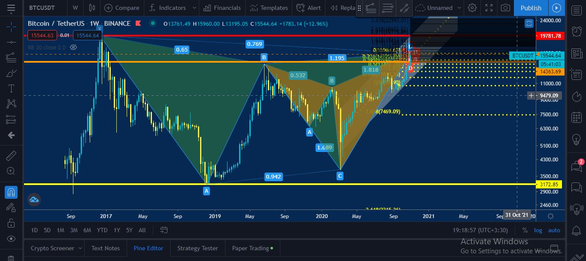Toggle log scale
The height and width of the screenshot is (261, 586).
(x=538, y=230)
